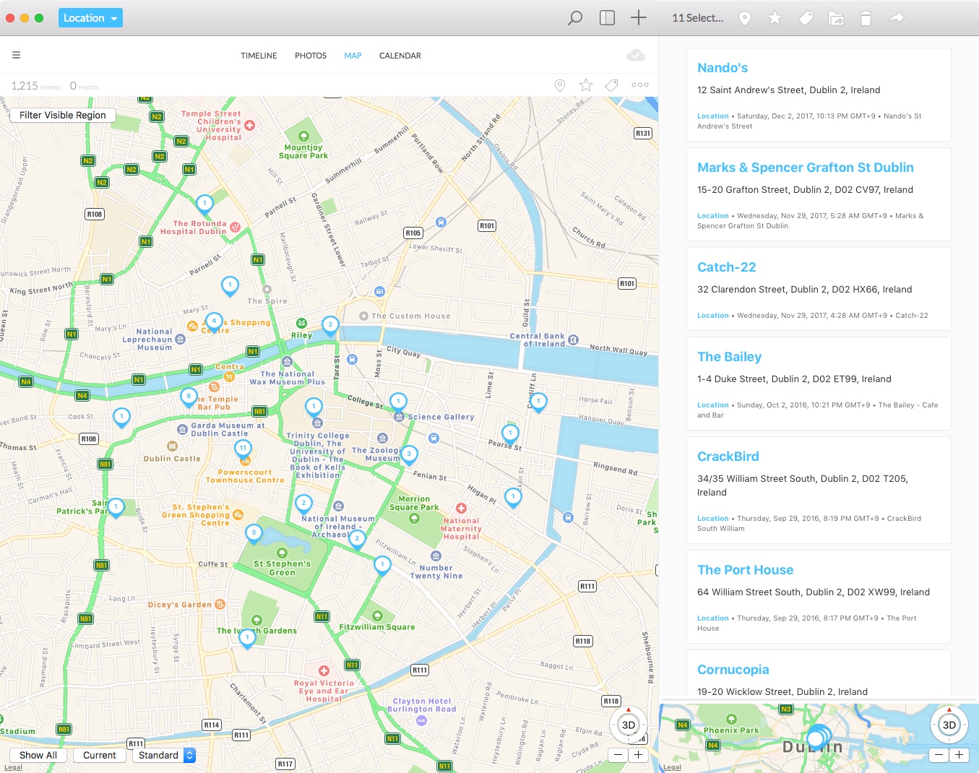The width and height of the screenshot is (979, 773).
Task: Toggle 3D view on mini map
Action: pos(949,725)
